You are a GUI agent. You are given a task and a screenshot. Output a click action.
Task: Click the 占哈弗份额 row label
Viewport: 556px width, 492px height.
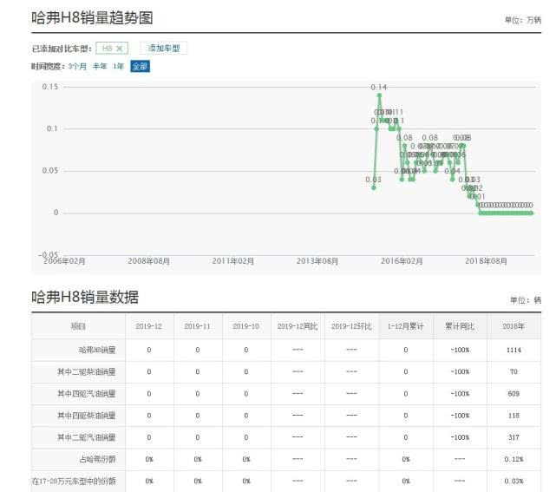[97, 459]
